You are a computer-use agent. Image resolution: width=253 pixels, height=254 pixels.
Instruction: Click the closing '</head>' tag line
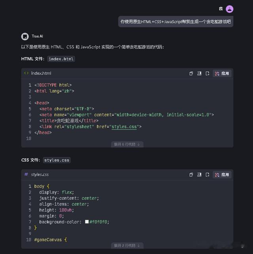coord(43,133)
